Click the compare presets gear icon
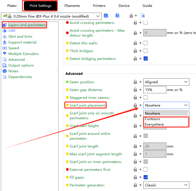 tap(142, 16)
